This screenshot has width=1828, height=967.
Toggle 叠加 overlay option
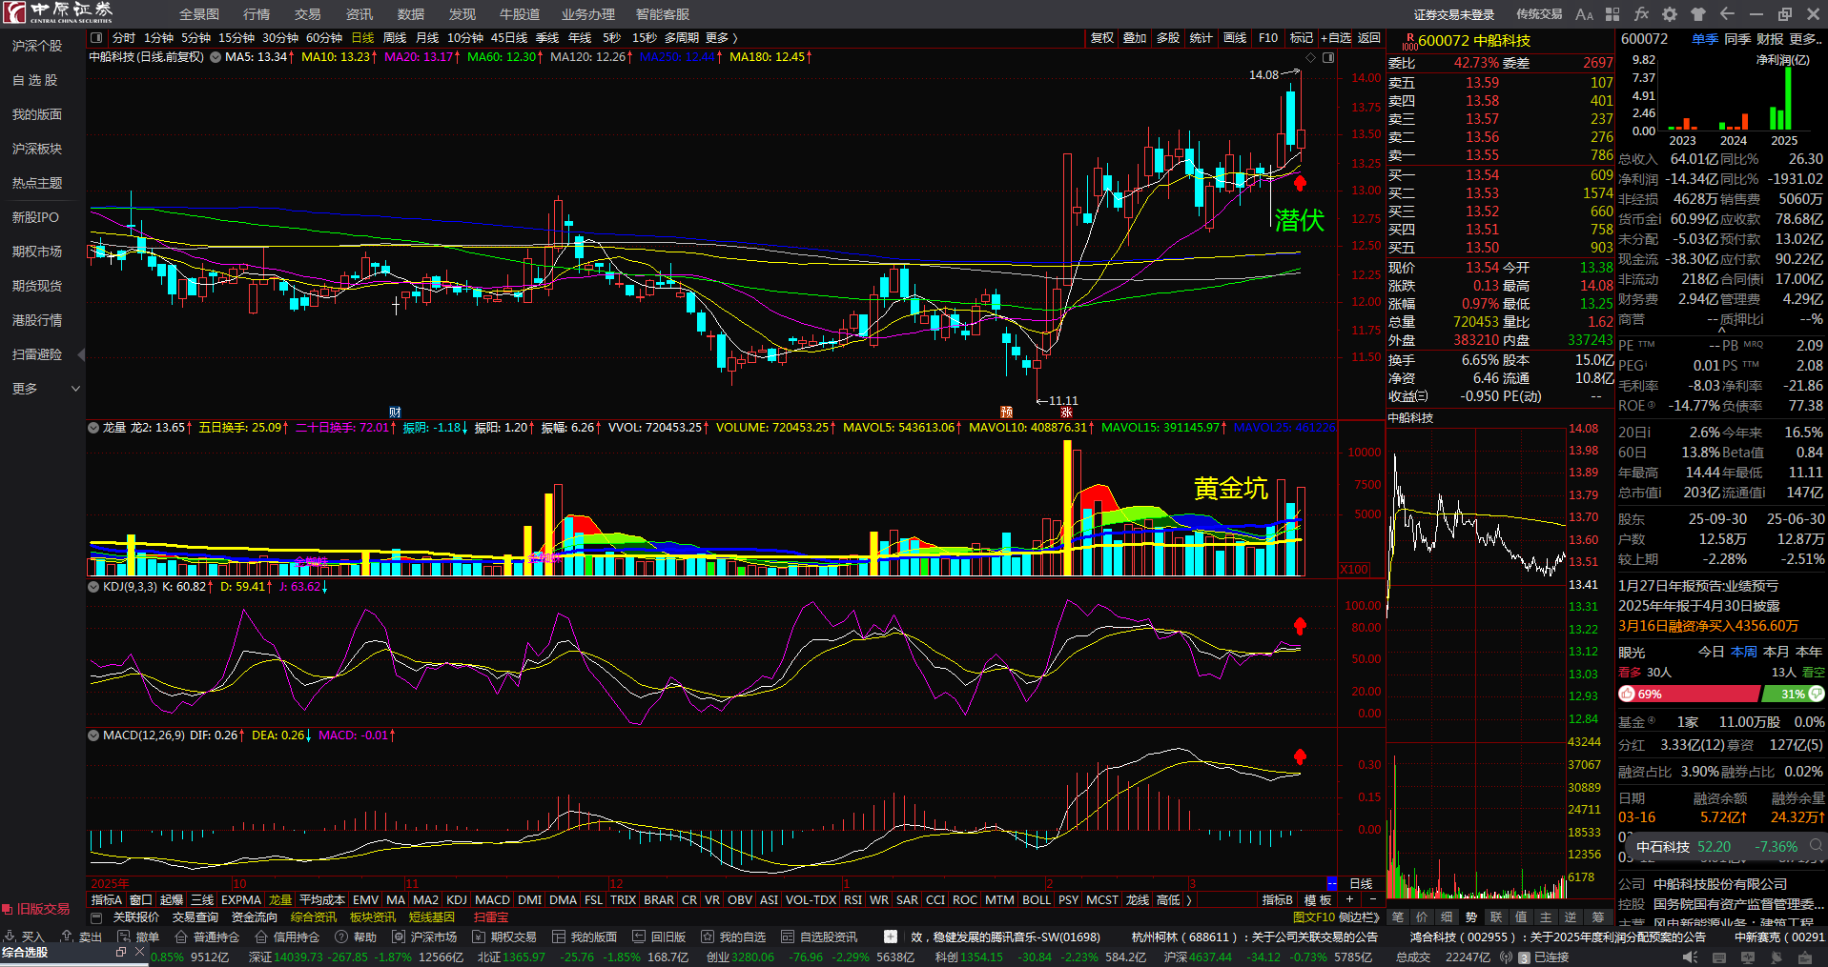[x=1135, y=38]
